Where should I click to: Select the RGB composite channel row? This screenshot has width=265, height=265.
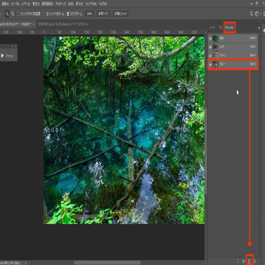[233, 38]
